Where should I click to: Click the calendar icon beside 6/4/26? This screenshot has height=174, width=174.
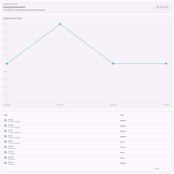(5, 142)
